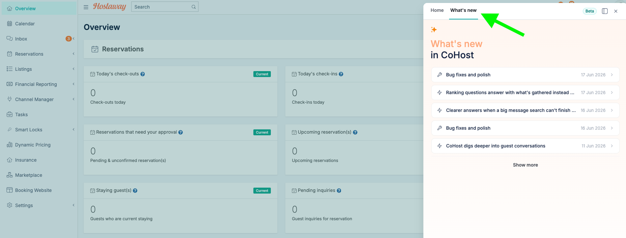The width and height of the screenshot is (626, 238).
Task: Focus the Search input field
Action: pyautogui.click(x=165, y=7)
